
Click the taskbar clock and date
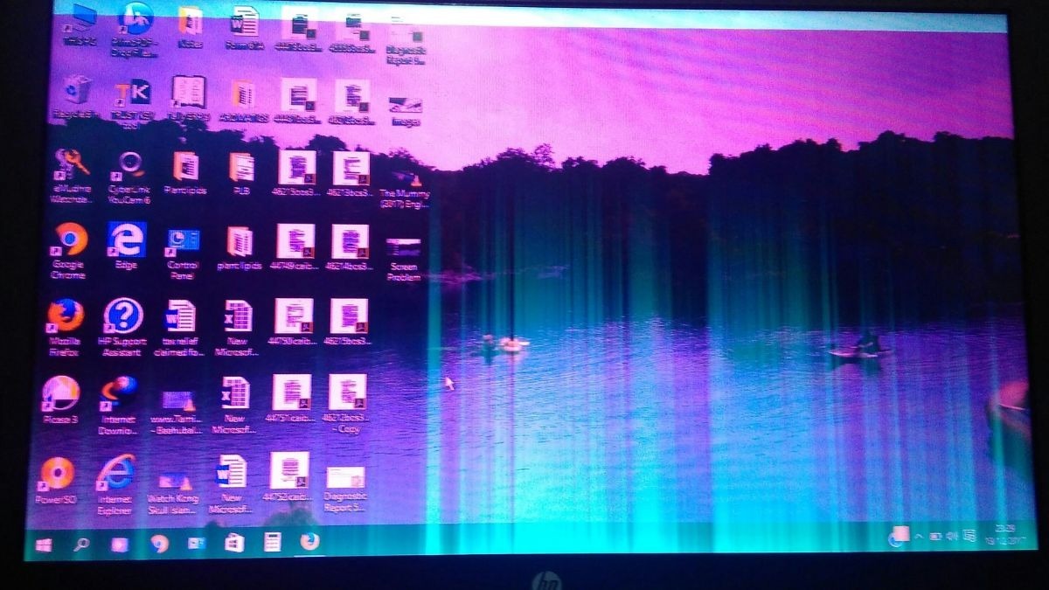[1004, 534]
